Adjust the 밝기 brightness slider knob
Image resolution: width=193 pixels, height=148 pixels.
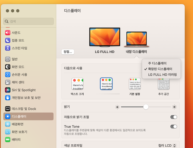(146, 107)
